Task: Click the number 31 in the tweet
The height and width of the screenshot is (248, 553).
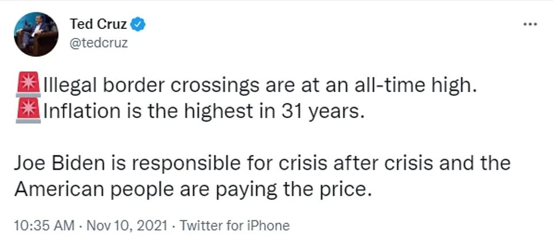Action: pyautogui.click(x=291, y=112)
